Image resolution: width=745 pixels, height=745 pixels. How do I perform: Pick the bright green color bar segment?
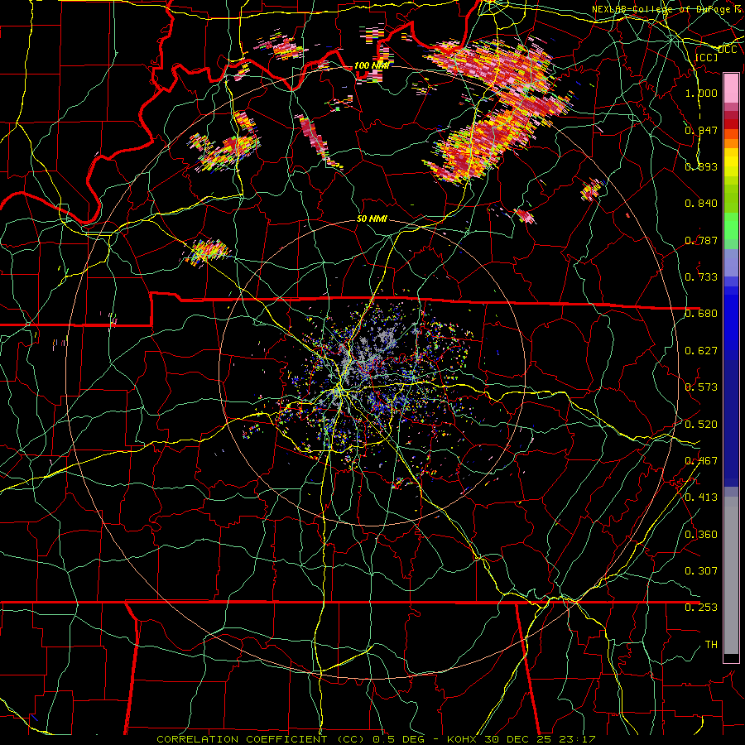tap(731, 226)
